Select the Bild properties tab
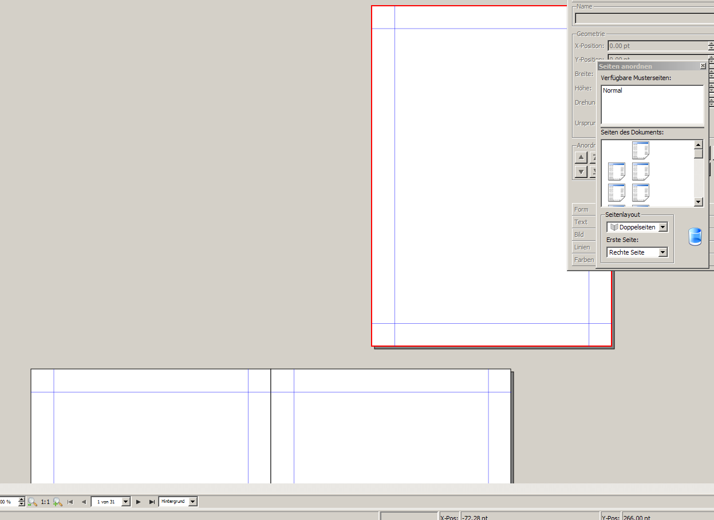This screenshot has height=520, width=714. (x=580, y=235)
